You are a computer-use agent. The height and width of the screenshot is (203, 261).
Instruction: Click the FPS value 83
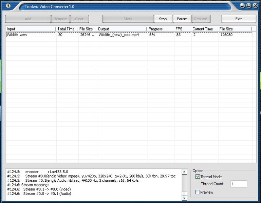tap(179, 35)
